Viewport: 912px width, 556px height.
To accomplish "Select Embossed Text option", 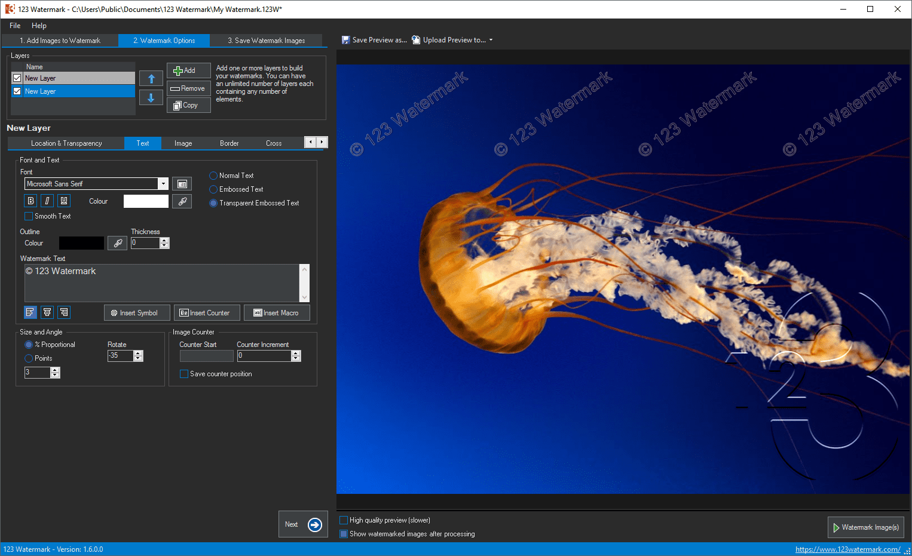I will coord(213,189).
